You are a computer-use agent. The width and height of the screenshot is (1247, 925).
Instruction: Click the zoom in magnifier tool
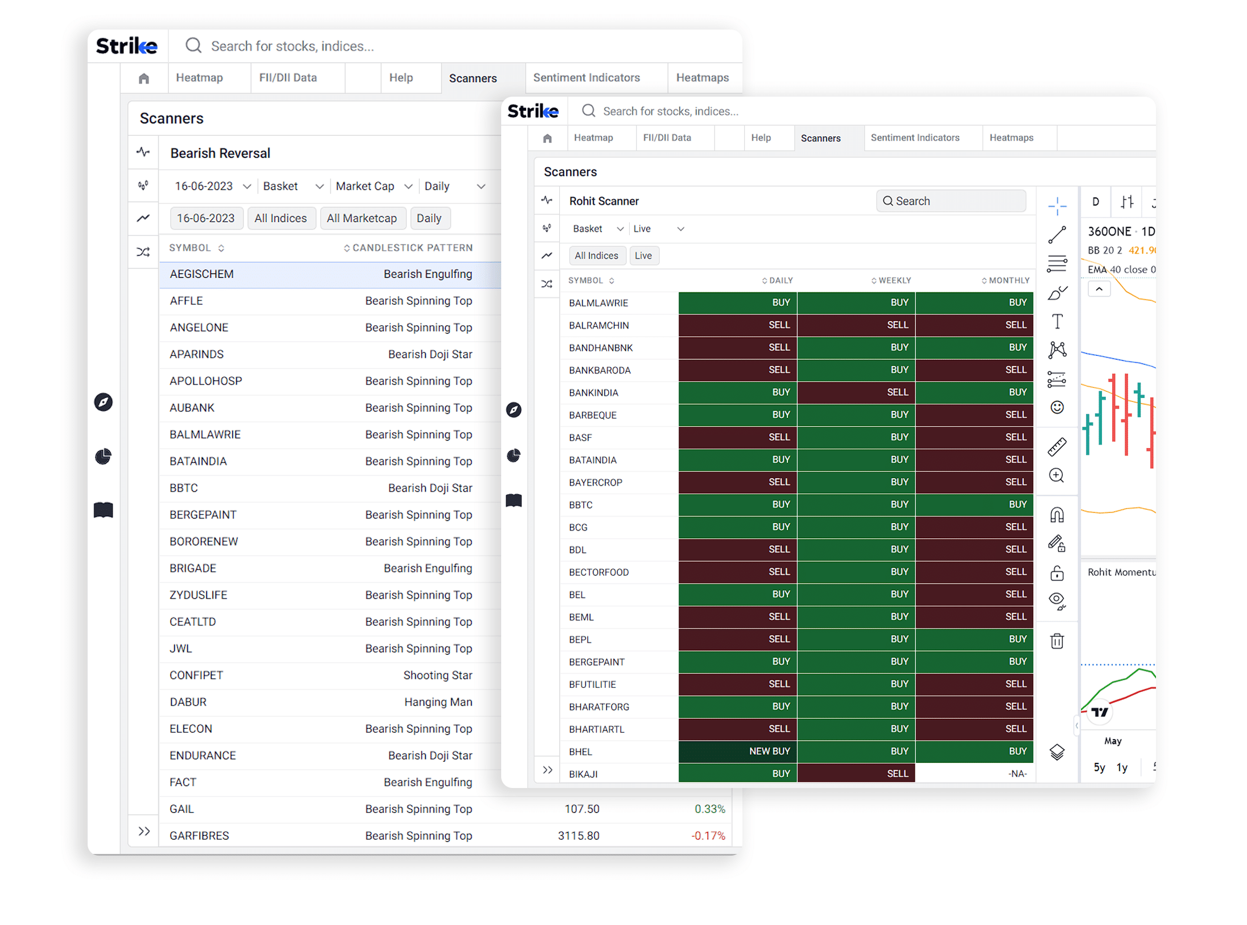tap(1056, 475)
